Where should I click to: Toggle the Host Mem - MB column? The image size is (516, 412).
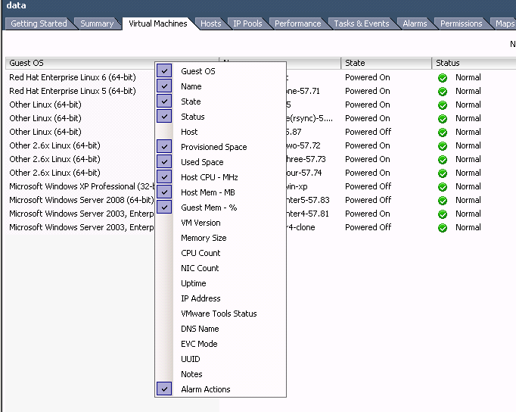coord(164,192)
